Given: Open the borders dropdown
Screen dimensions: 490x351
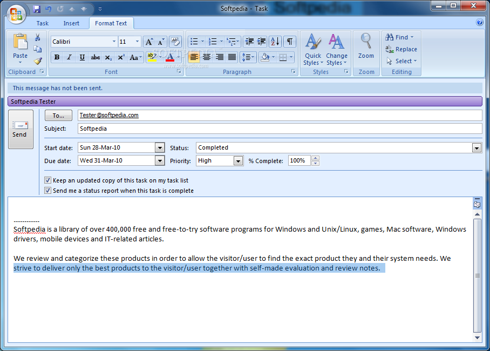Looking at the screenshot, I should (x=291, y=57).
